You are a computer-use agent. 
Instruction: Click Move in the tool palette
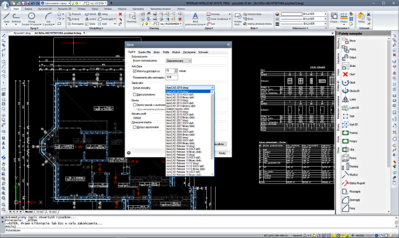[349, 41]
